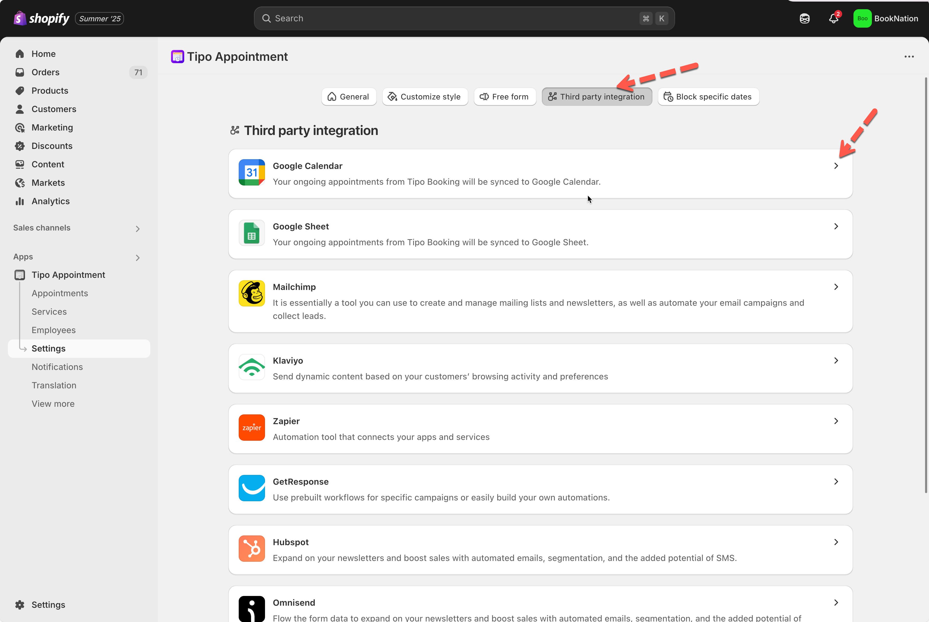The width and height of the screenshot is (929, 622).
Task: Click the GetResponse app icon
Action: click(252, 488)
